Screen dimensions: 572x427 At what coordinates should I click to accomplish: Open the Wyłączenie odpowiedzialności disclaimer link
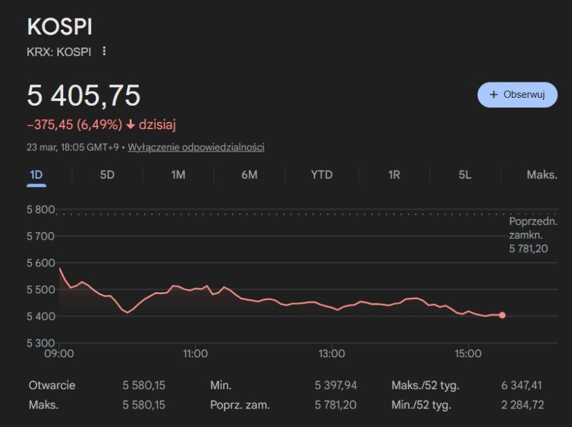pyautogui.click(x=196, y=147)
